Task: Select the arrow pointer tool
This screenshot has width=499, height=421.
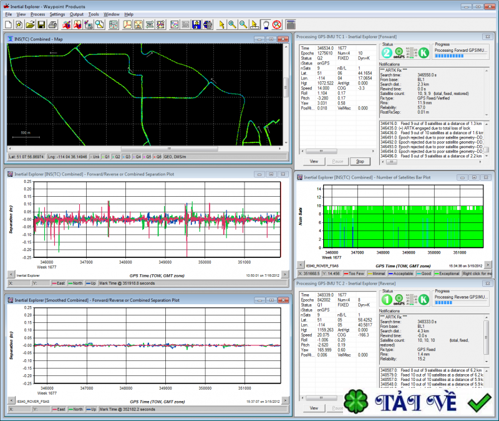Action: point(221,24)
